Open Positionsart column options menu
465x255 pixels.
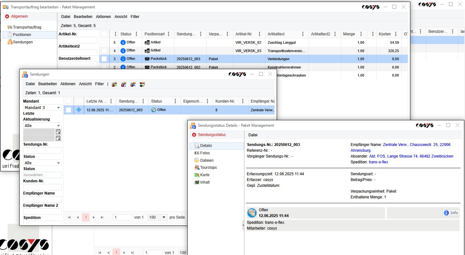169,34
